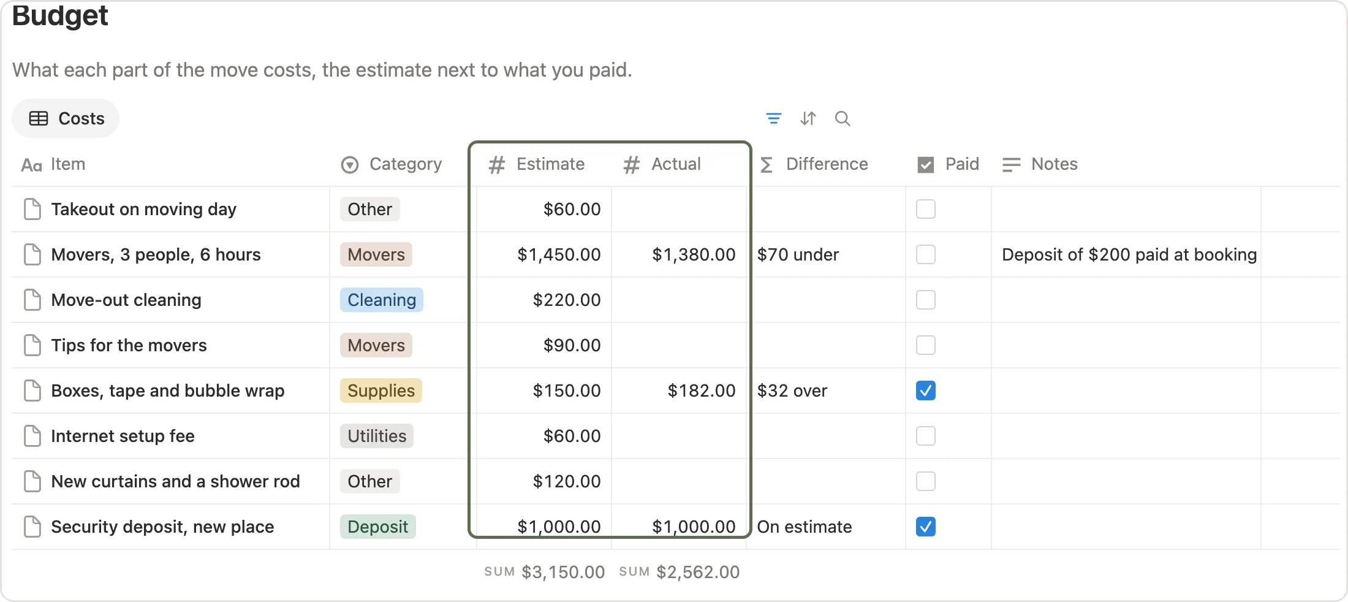The image size is (1348, 602).
Task: Click the sort arrows icon
Action: click(808, 118)
